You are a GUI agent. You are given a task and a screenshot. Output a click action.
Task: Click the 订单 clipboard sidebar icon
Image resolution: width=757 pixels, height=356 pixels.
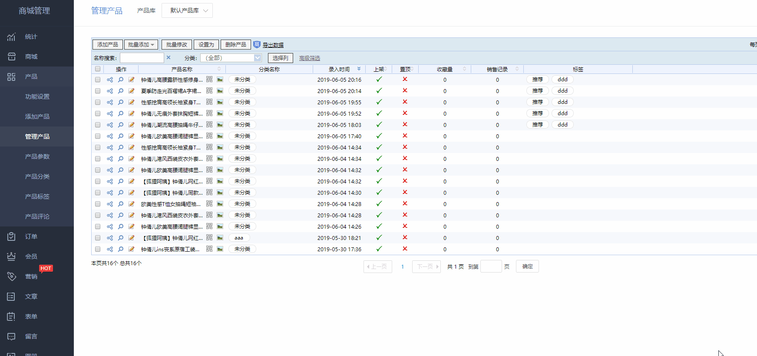click(11, 236)
